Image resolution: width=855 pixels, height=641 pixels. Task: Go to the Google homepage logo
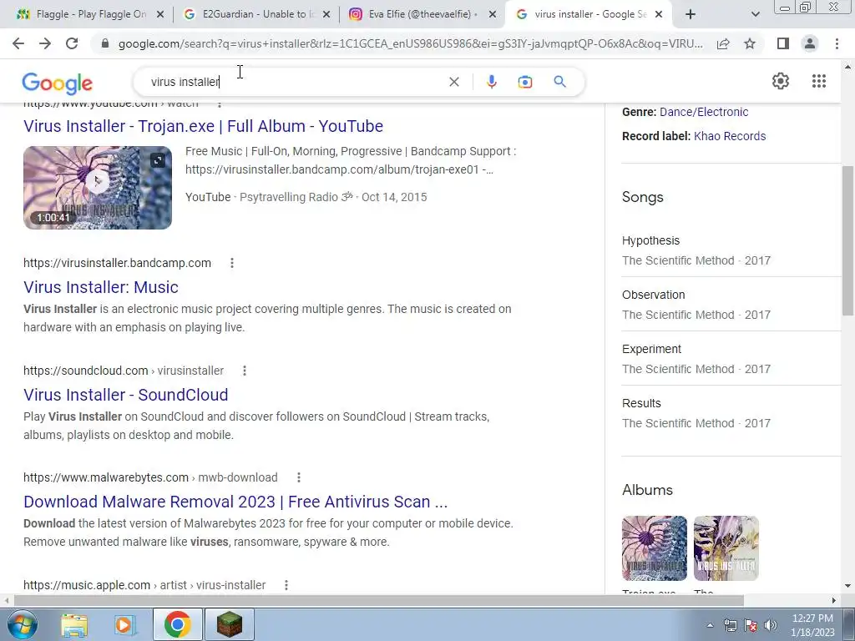pyautogui.click(x=58, y=83)
